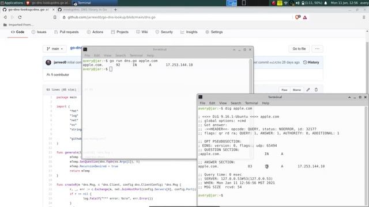Open the Wiki tab

[142, 32]
